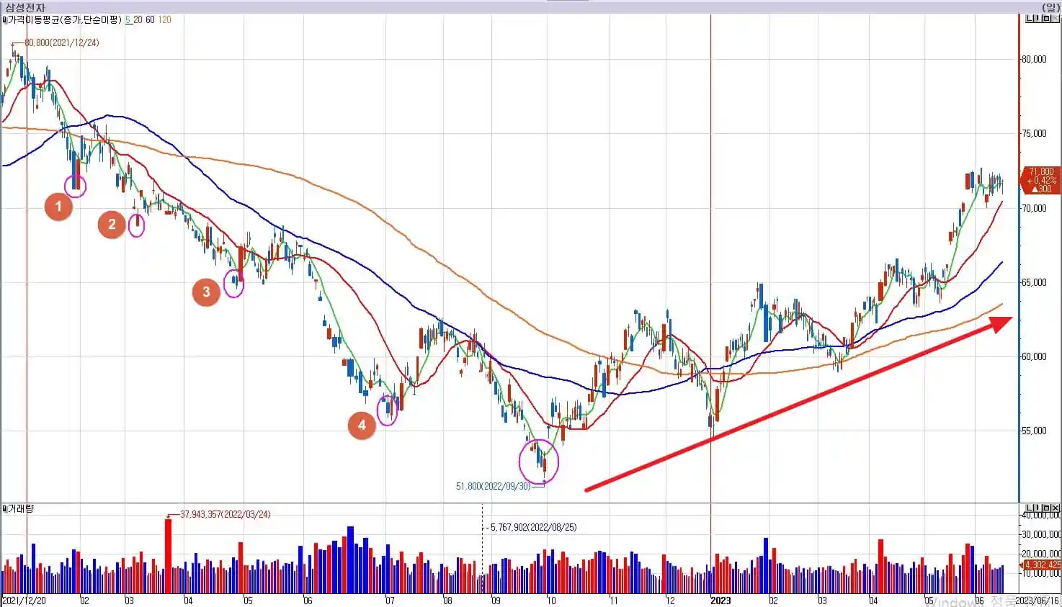Click the 80,000 price axis label
The image size is (1062, 607).
pos(1034,59)
